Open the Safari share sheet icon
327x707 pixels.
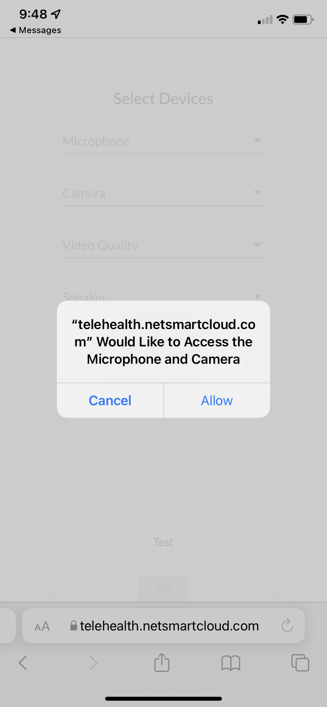tap(162, 662)
